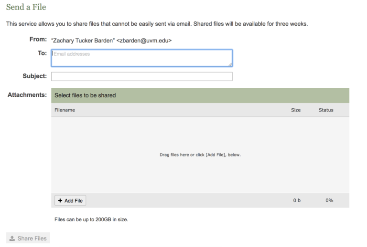The image size is (367, 247).
Task: Click the plus icon on Add File
Action: pos(60,201)
